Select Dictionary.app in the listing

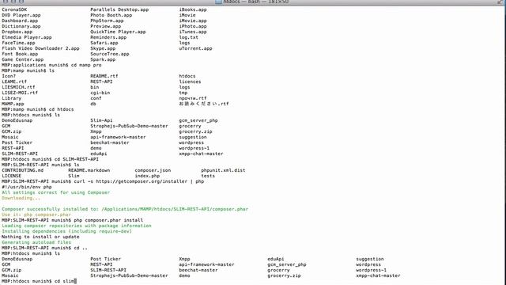(x=21, y=26)
